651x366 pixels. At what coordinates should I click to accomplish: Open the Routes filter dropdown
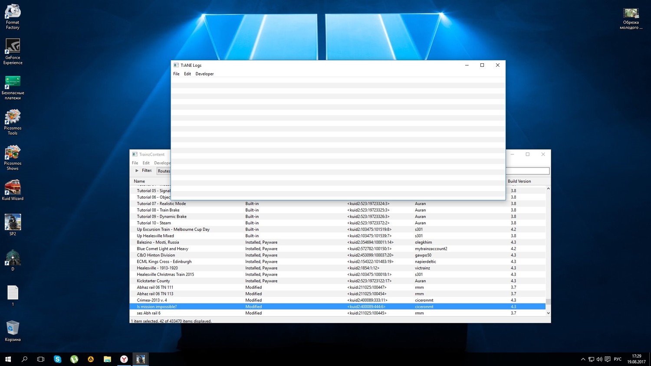[164, 171]
